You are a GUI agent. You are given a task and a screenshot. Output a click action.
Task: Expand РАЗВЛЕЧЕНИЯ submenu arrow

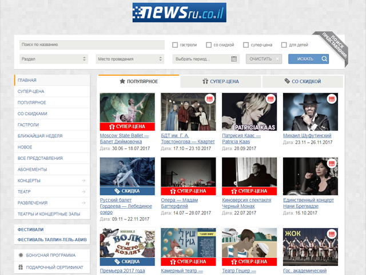tap(83, 203)
